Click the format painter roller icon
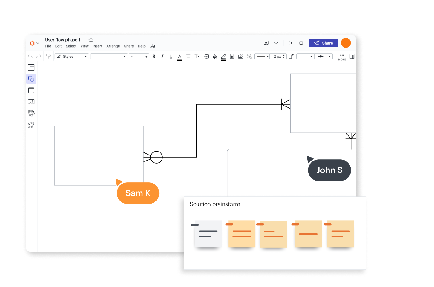The width and height of the screenshot is (434, 287). (48, 57)
